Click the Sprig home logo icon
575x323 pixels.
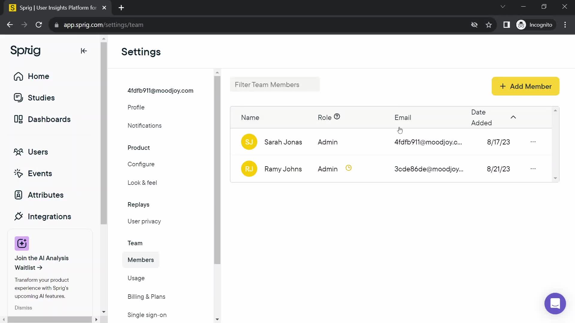click(x=26, y=51)
